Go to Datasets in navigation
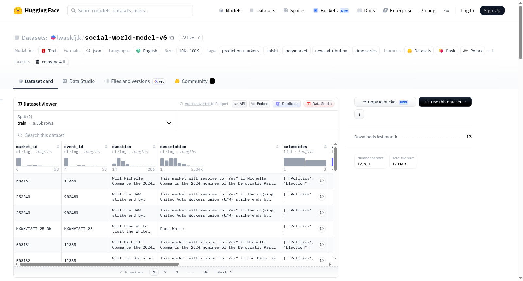Screen dimensions: 523x281 [x=262, y=10]
